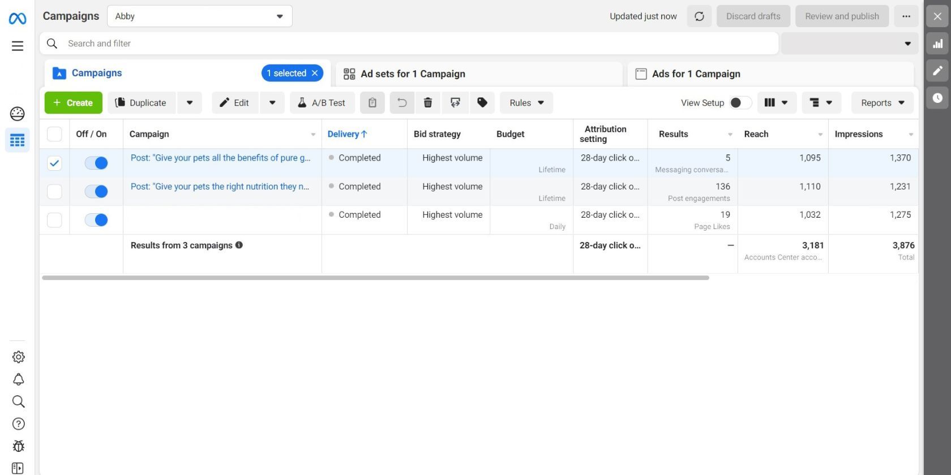Click the green Create button

click(73, 102)
